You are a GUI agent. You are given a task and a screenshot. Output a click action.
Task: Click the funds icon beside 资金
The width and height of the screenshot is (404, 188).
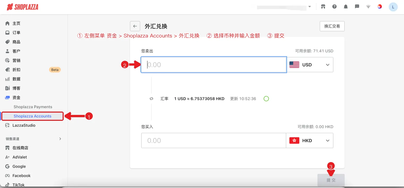click(x=7, y=97)
